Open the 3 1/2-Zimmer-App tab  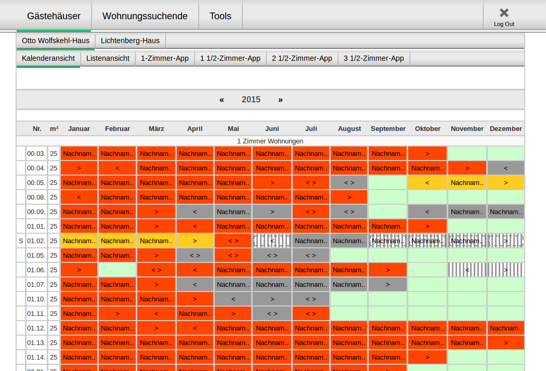point(374,58)
